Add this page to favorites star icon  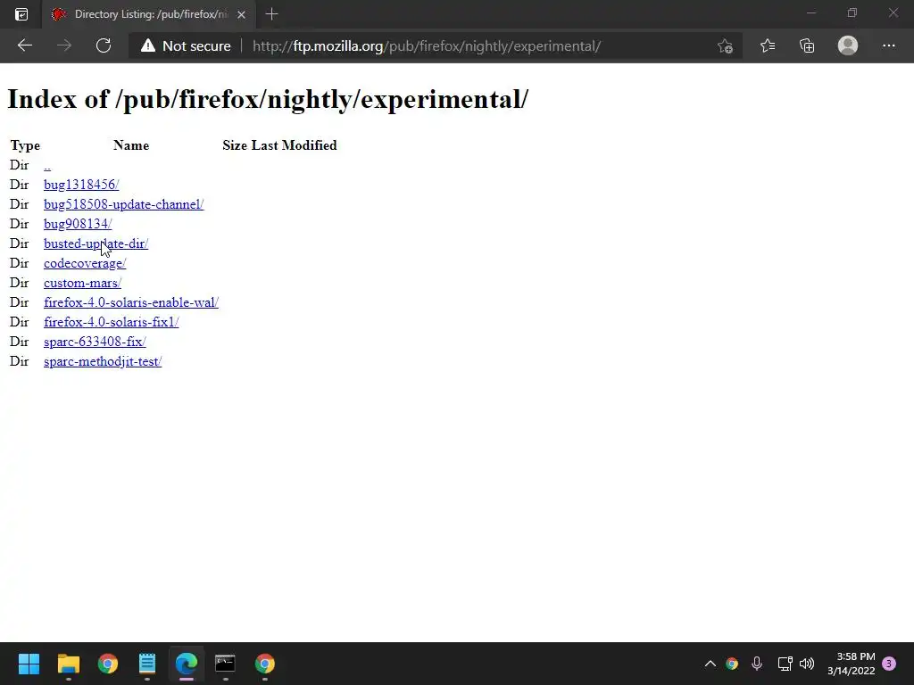click(x=725, y=46)
